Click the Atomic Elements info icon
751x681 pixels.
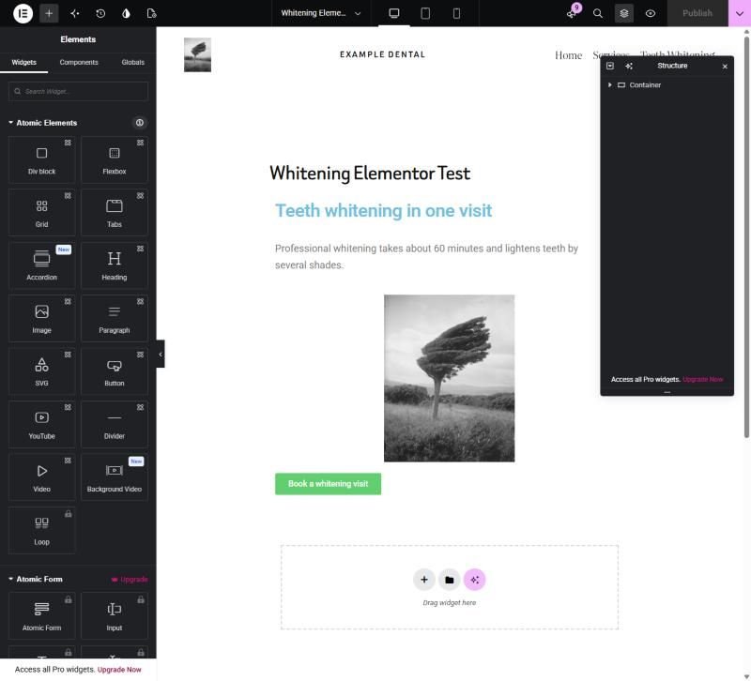tap(139, 123)
